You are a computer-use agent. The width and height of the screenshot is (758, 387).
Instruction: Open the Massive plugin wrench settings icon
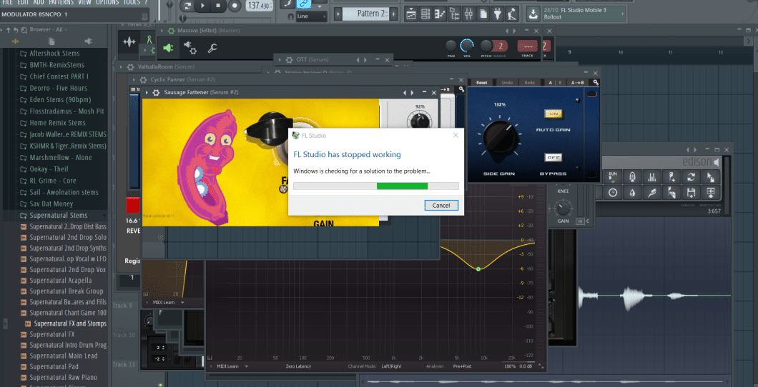pyautogui.click(x=212, y=48)
